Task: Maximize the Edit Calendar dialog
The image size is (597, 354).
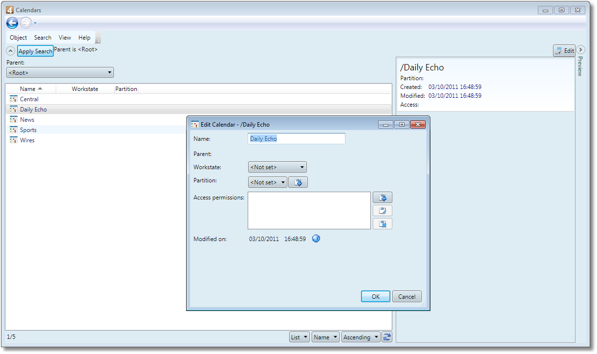Action: tap(402, 125)
